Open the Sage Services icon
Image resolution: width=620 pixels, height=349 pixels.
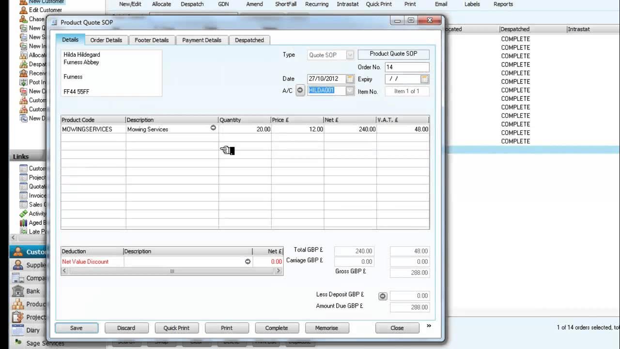18,343
